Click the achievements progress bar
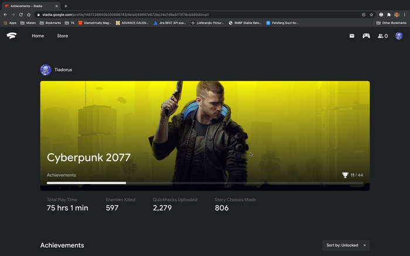 (205, 183)
